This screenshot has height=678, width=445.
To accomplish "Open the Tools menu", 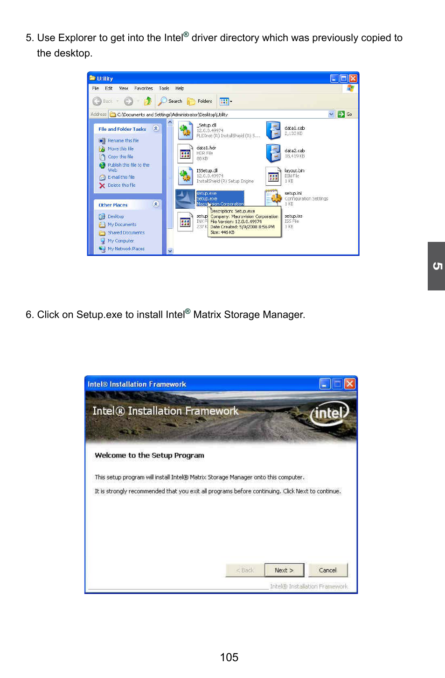I will click(x=164, y=88).
